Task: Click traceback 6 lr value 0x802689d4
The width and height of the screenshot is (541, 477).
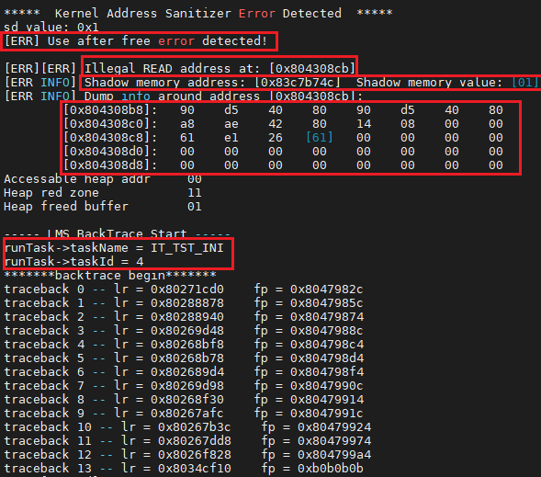Action: tap(187, 372)
